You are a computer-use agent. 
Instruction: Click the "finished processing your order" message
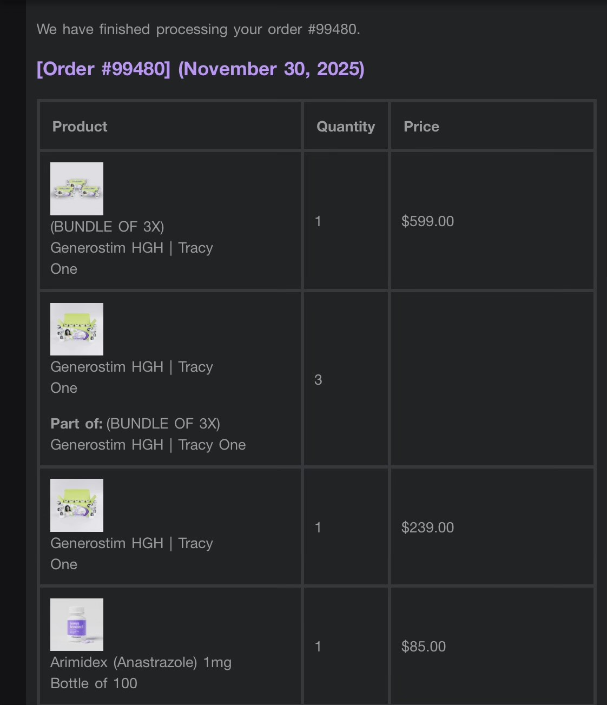point(198,29)
